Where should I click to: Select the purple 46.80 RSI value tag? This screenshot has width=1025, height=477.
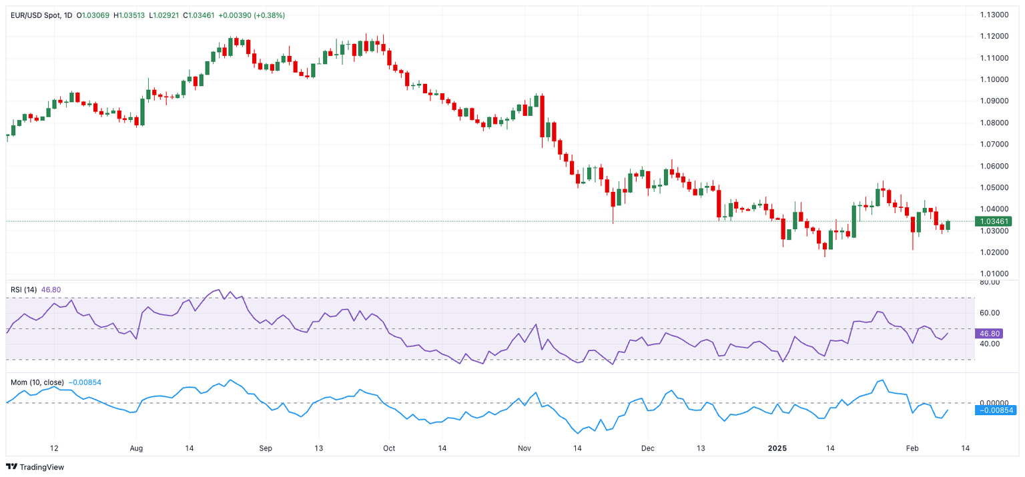[x=988, y=332]
